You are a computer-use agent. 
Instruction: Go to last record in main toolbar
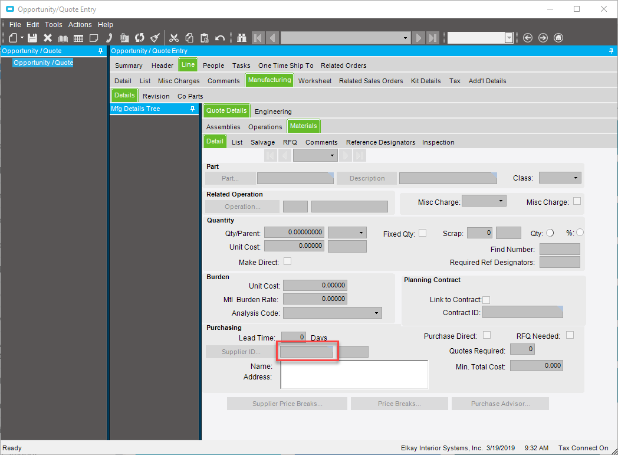433,38
